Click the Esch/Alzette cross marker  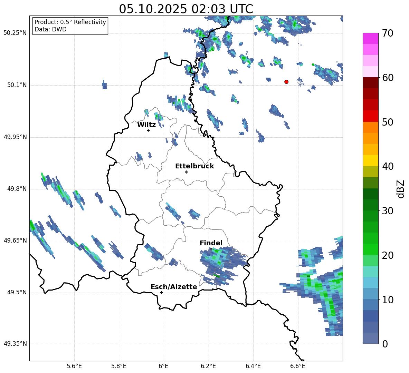pos(161,293)
